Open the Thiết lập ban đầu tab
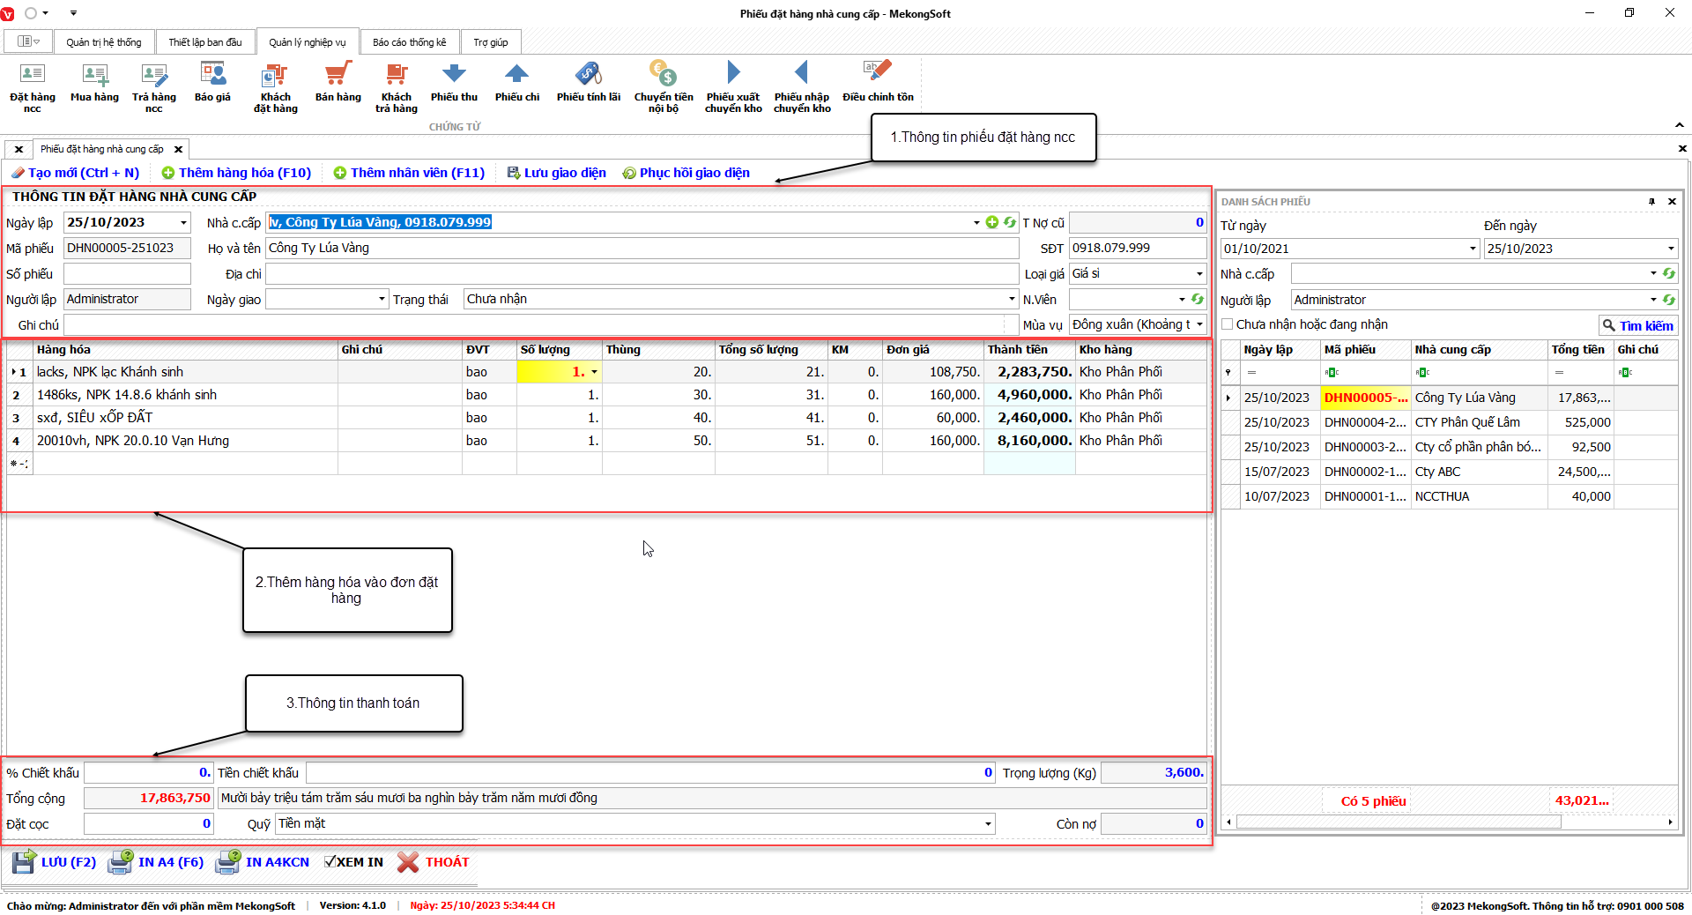1692x915 pixels. (x=204, y=42)
